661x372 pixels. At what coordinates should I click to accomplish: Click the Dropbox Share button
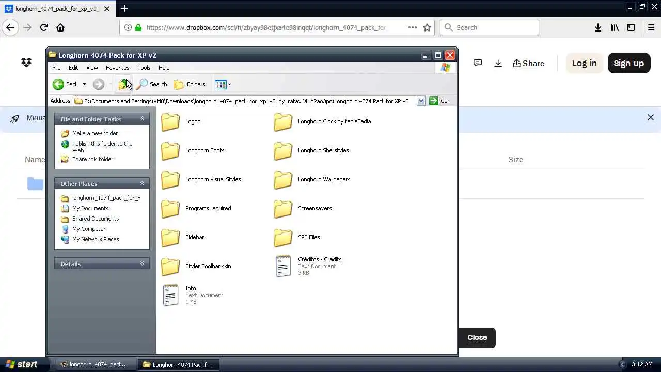pos(528,63)
